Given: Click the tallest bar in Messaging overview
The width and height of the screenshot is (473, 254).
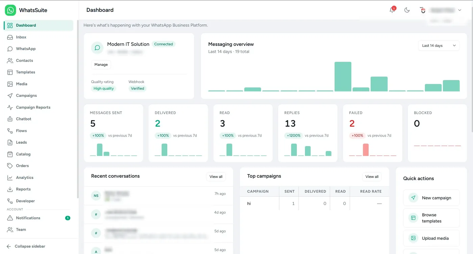Looking at the screenshot, I should pos(343,77).
